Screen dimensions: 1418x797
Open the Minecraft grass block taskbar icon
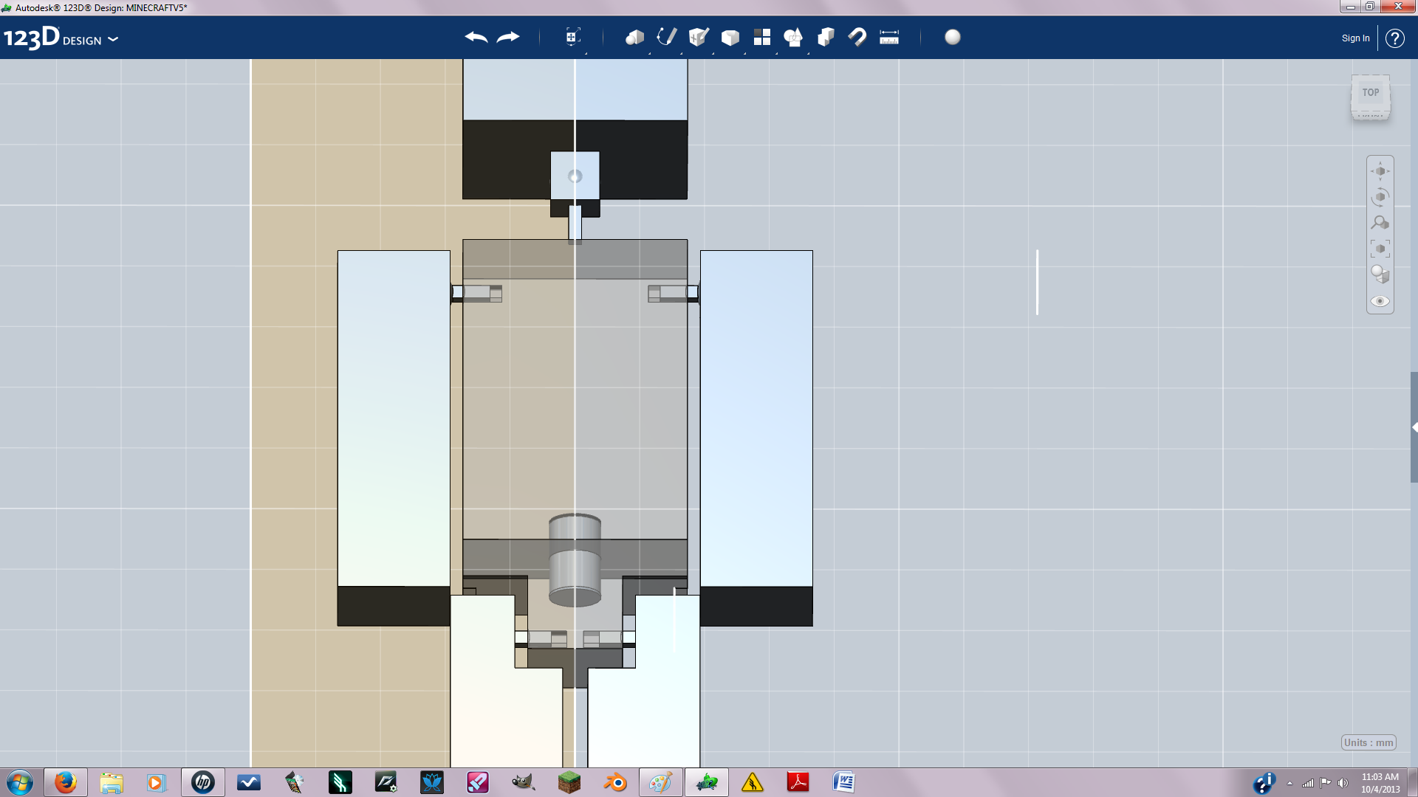[x=569, y=782]
